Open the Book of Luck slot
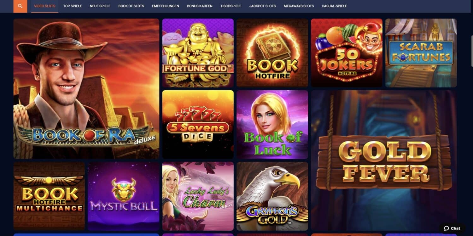473x236 pixels. [272, 125]
